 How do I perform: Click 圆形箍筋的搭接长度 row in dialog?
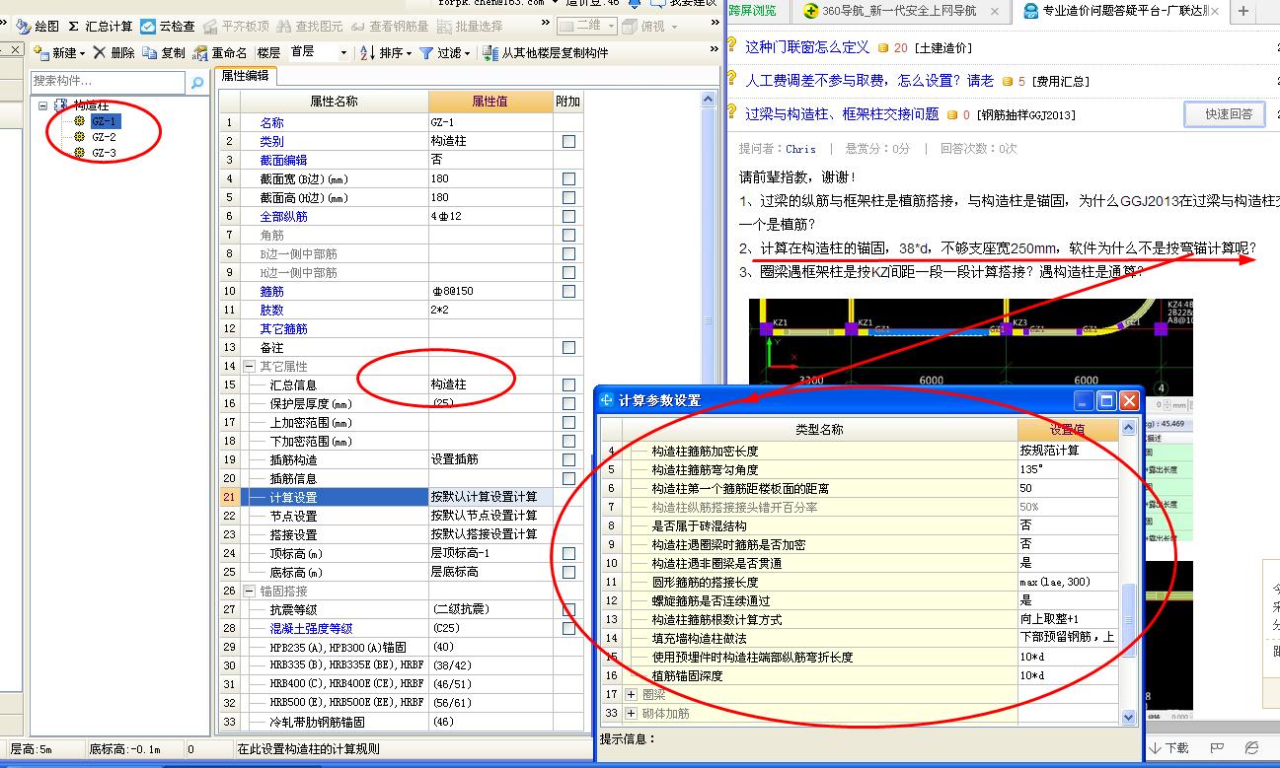point(859,583)
